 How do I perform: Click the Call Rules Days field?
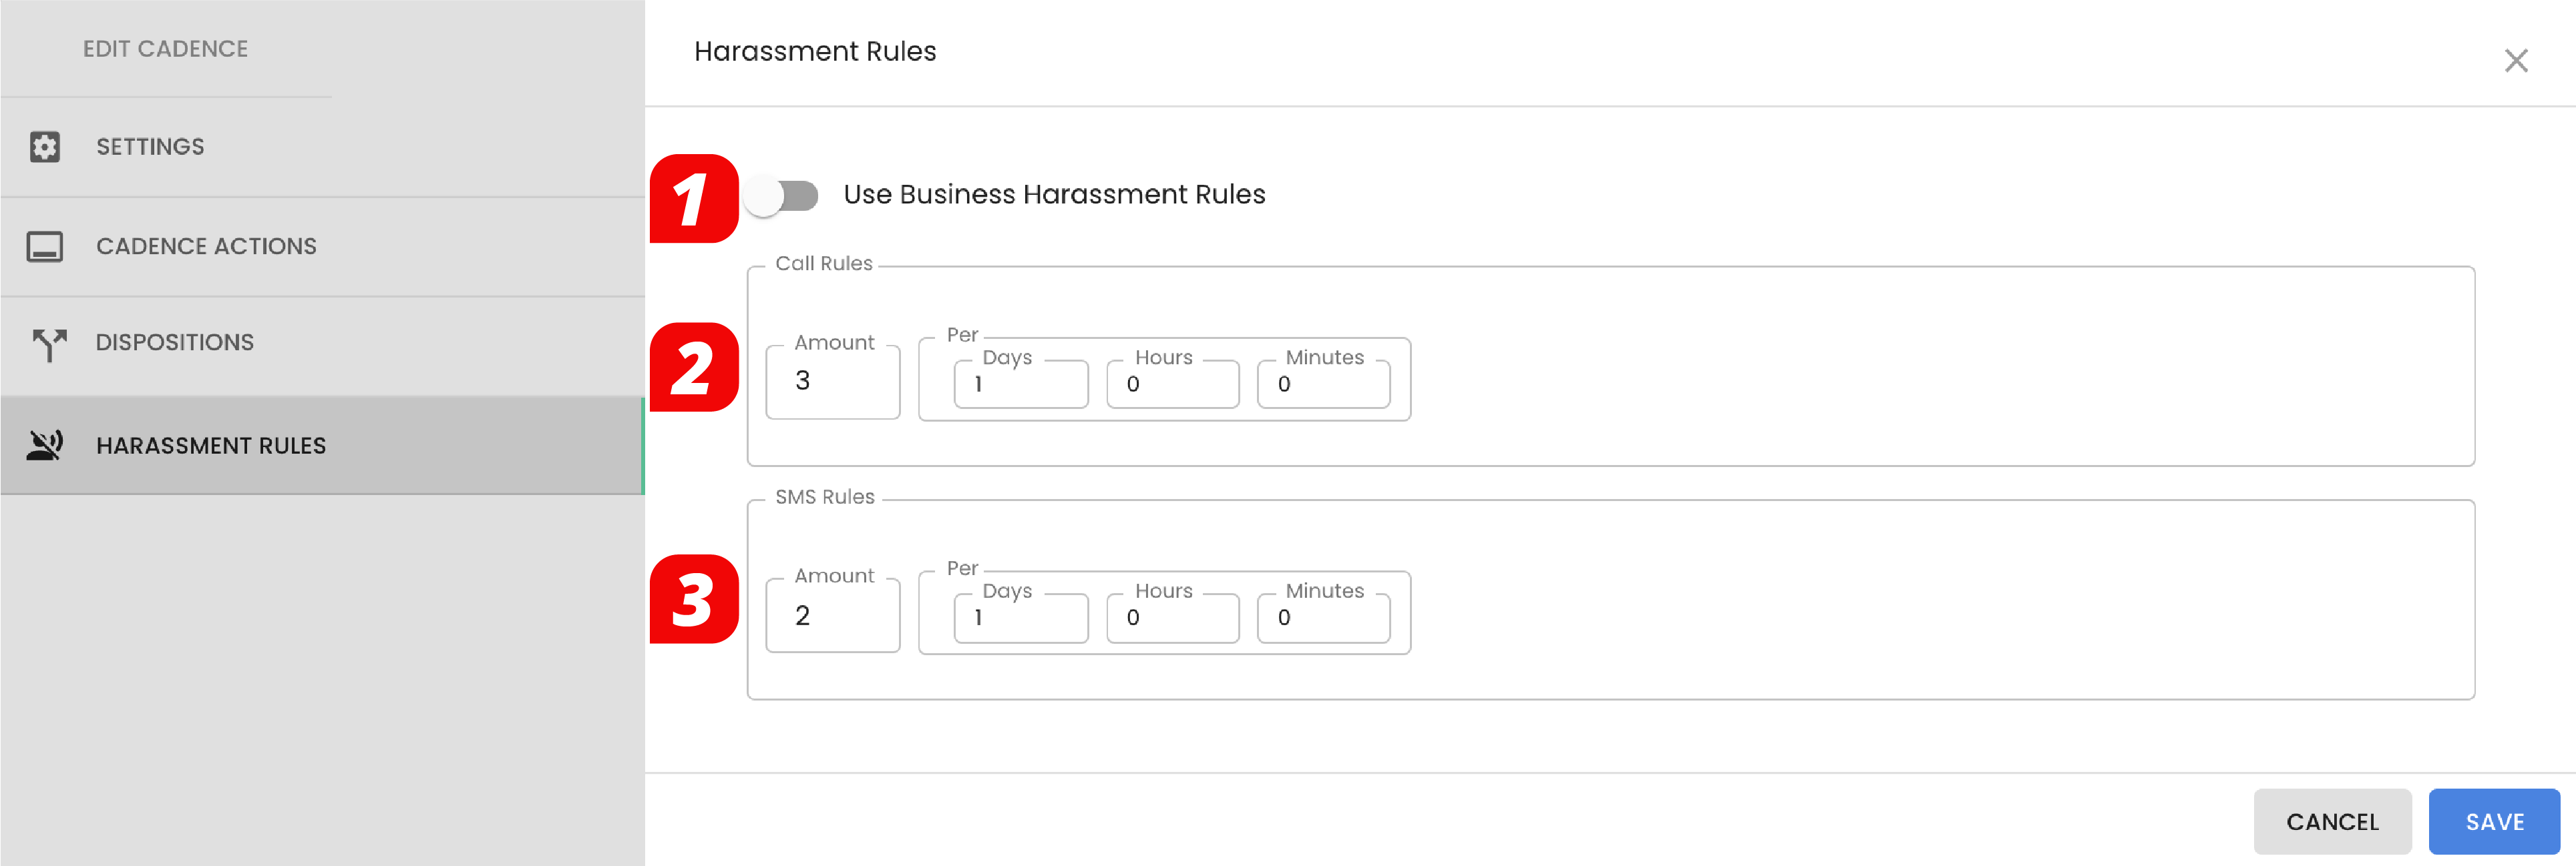click(x=1020, y=384)
